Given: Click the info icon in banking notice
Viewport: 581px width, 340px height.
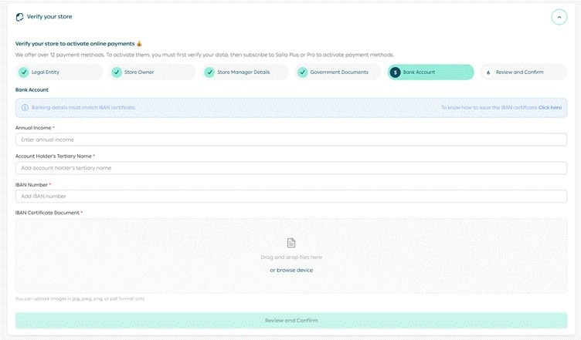Looking at the screenshot, I should pos(25,107).
